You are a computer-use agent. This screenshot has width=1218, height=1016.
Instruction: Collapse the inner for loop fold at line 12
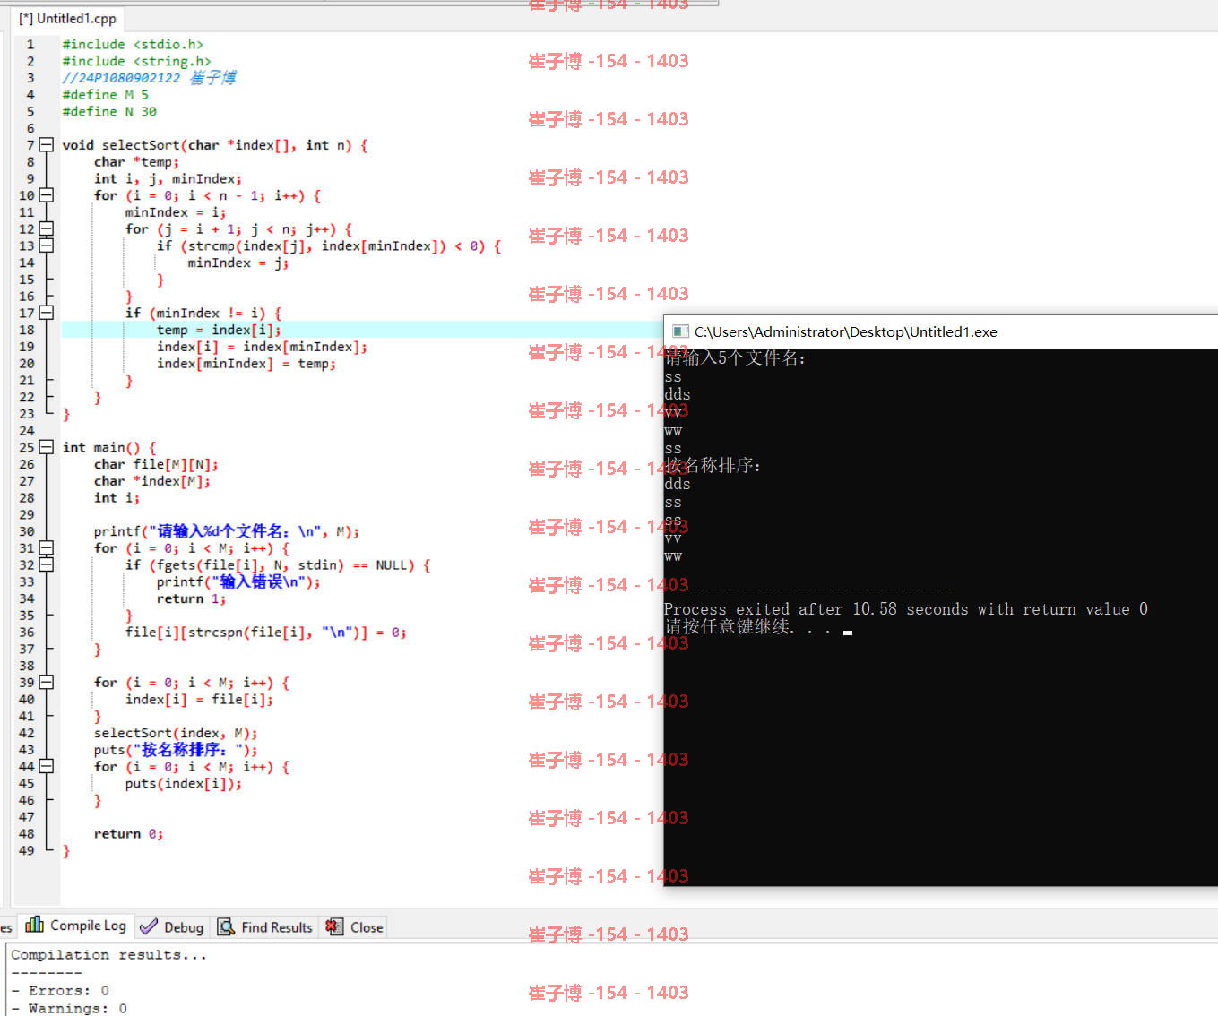click(47, 228)
